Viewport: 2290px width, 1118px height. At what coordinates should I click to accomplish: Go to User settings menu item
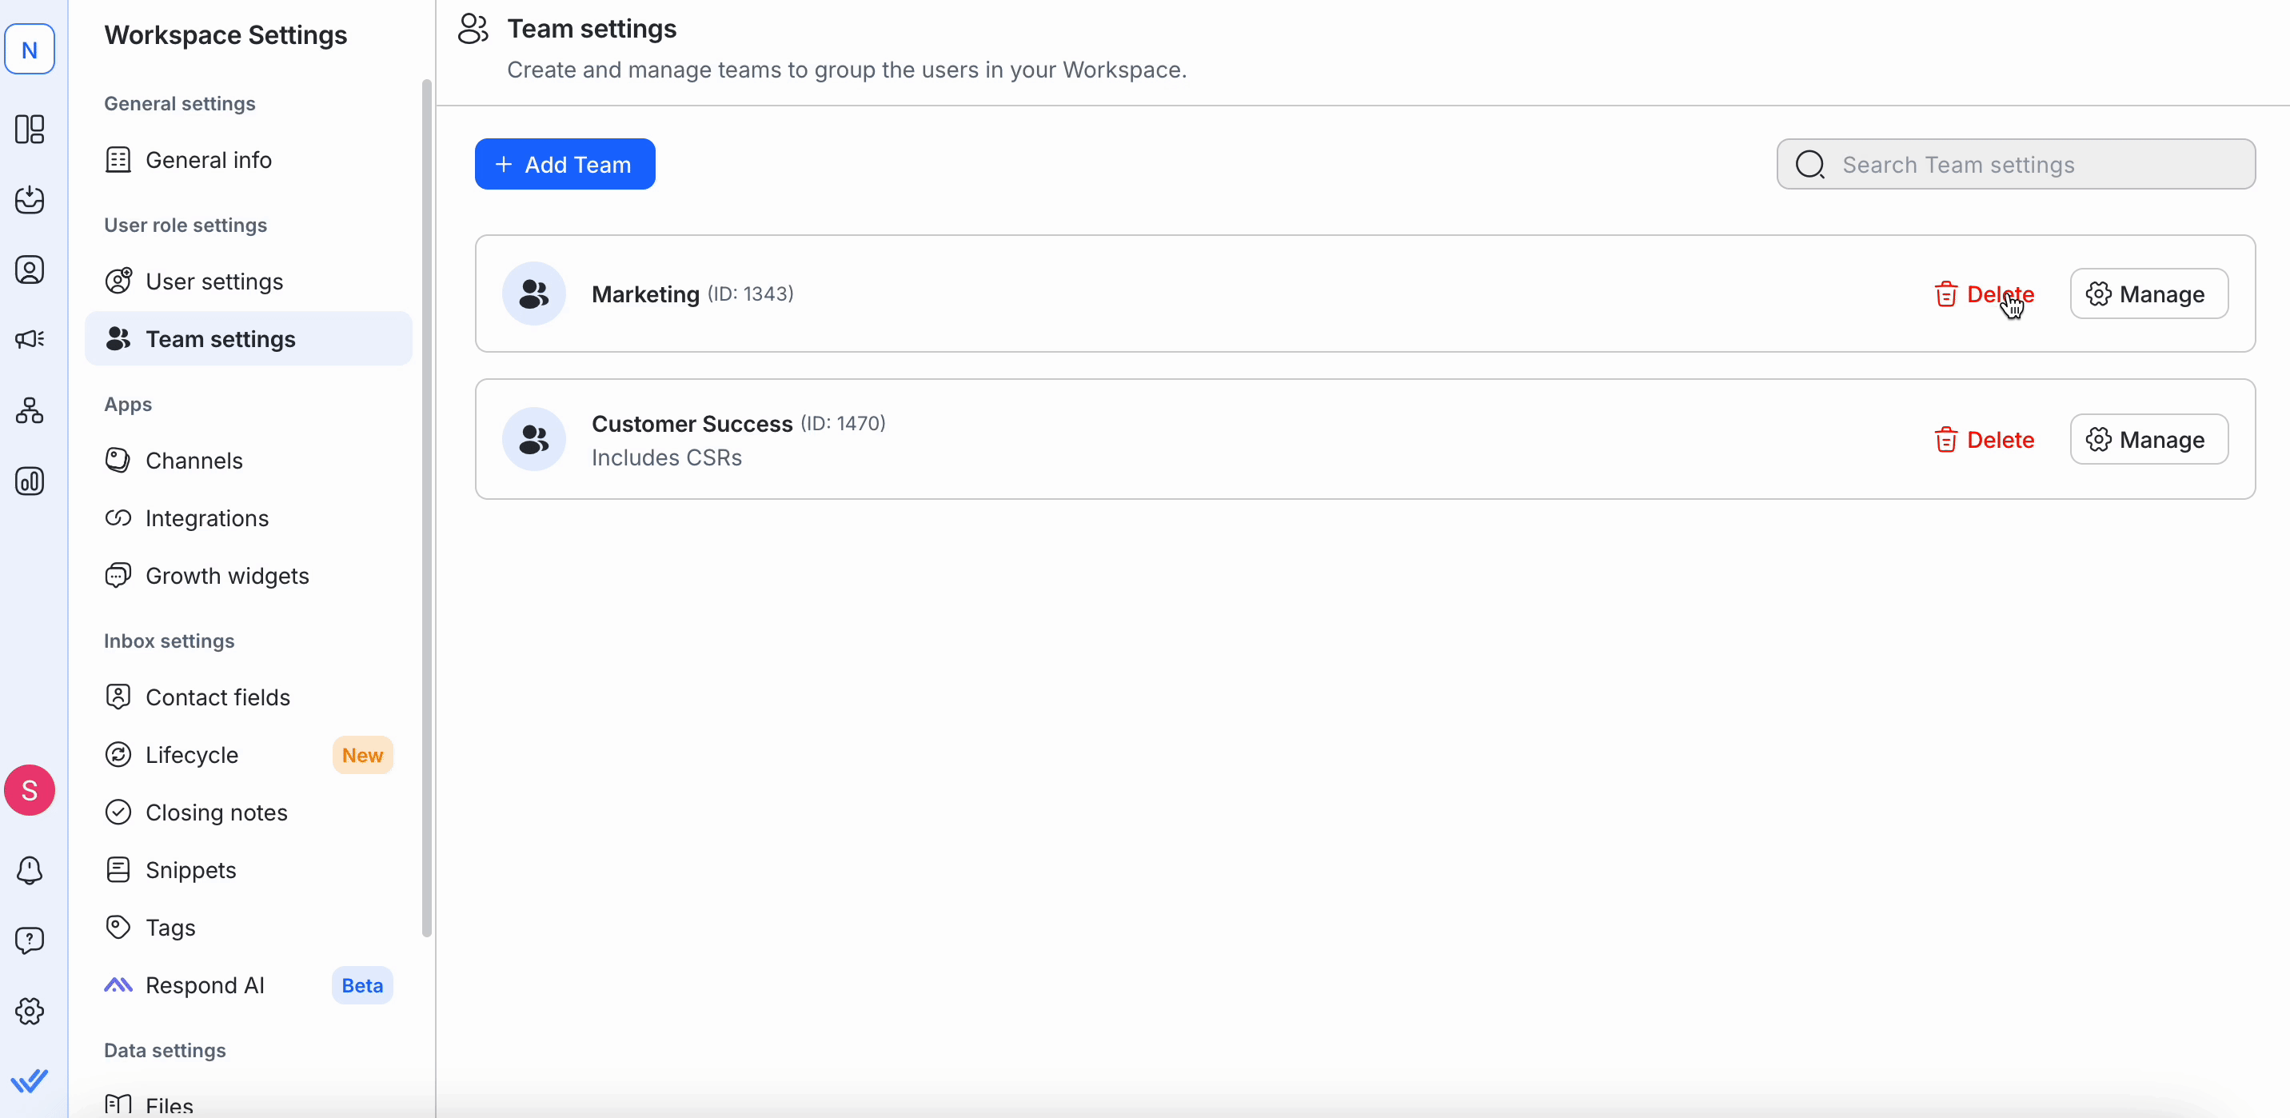click(214, 282)
